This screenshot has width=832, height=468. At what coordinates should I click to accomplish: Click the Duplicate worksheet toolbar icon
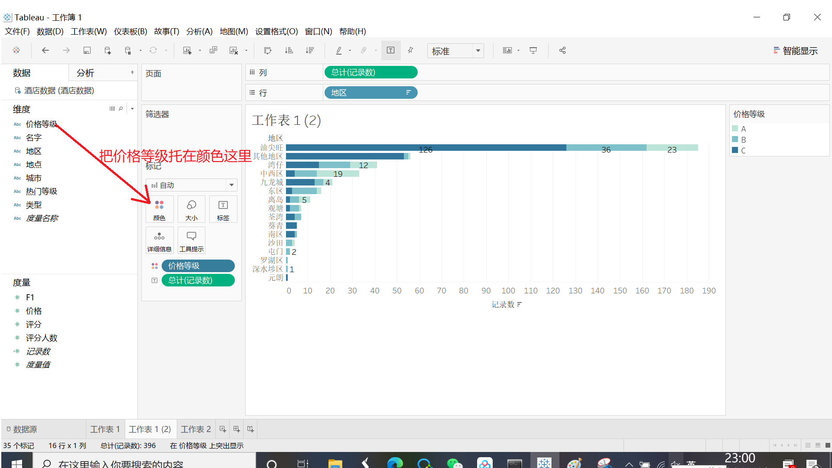coord(213,51)
